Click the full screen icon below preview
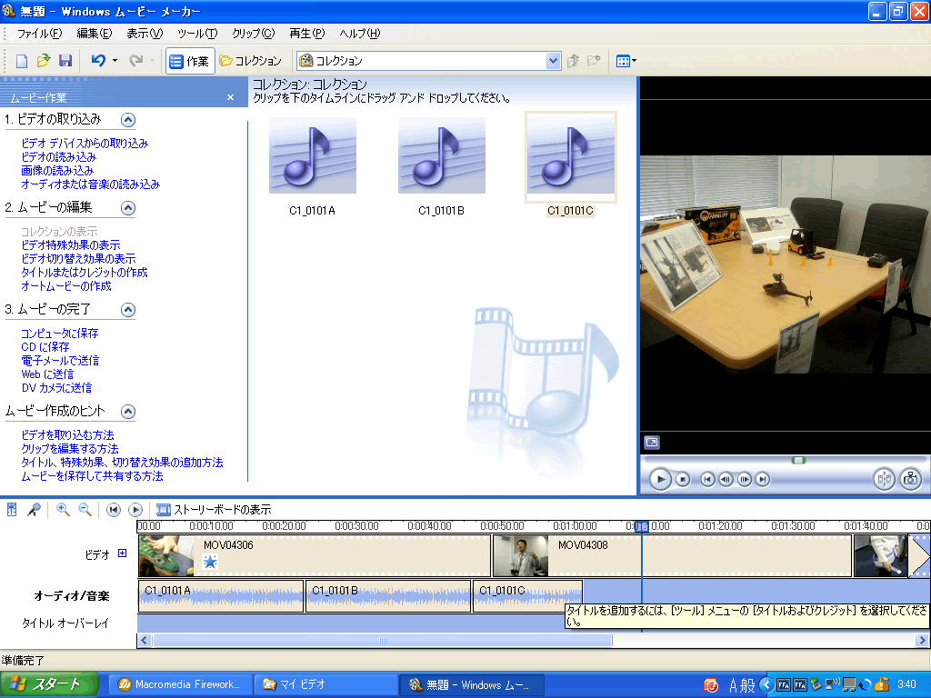The image size is (931, 698). tap(652, 443)
